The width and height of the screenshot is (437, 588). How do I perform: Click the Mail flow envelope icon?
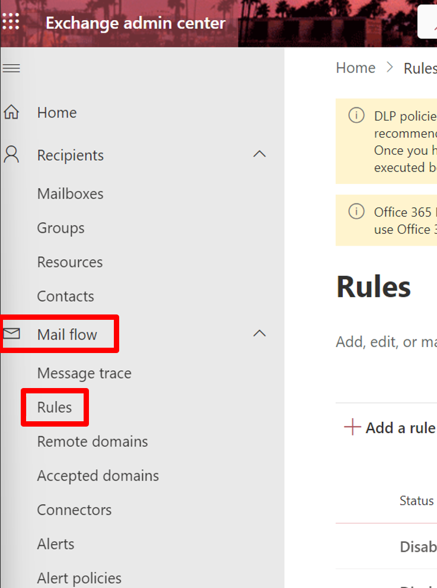pos(12,333)
